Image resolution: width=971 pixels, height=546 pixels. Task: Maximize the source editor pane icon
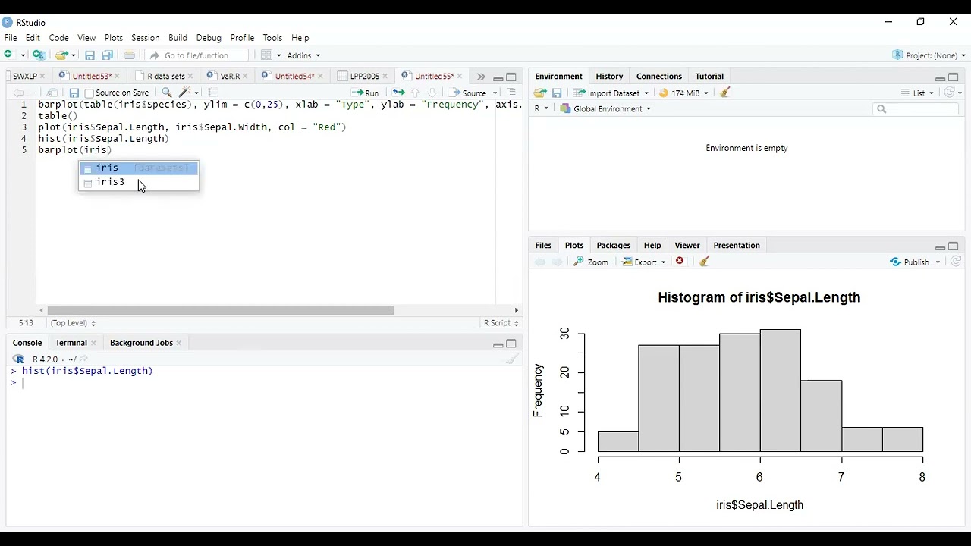511,77
